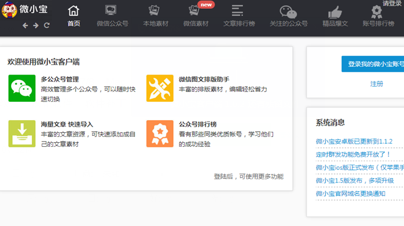The height and width of the screenshot is (226, 404).
Task: Click the green WeChat 多公众号管理 icon
Action: coord(22,88)
